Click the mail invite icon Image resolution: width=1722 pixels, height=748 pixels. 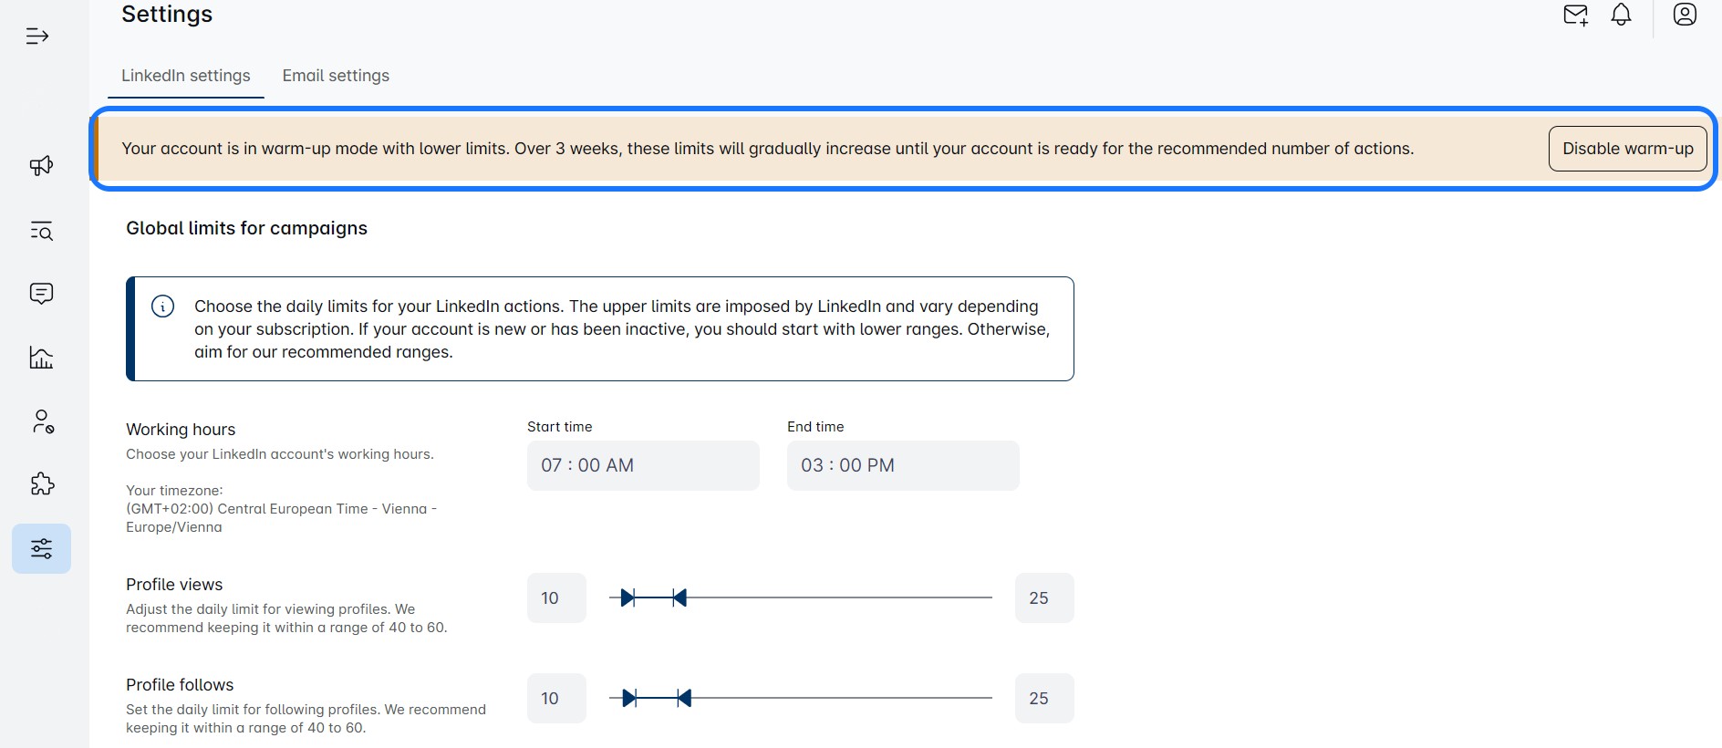click(1575, 16)
